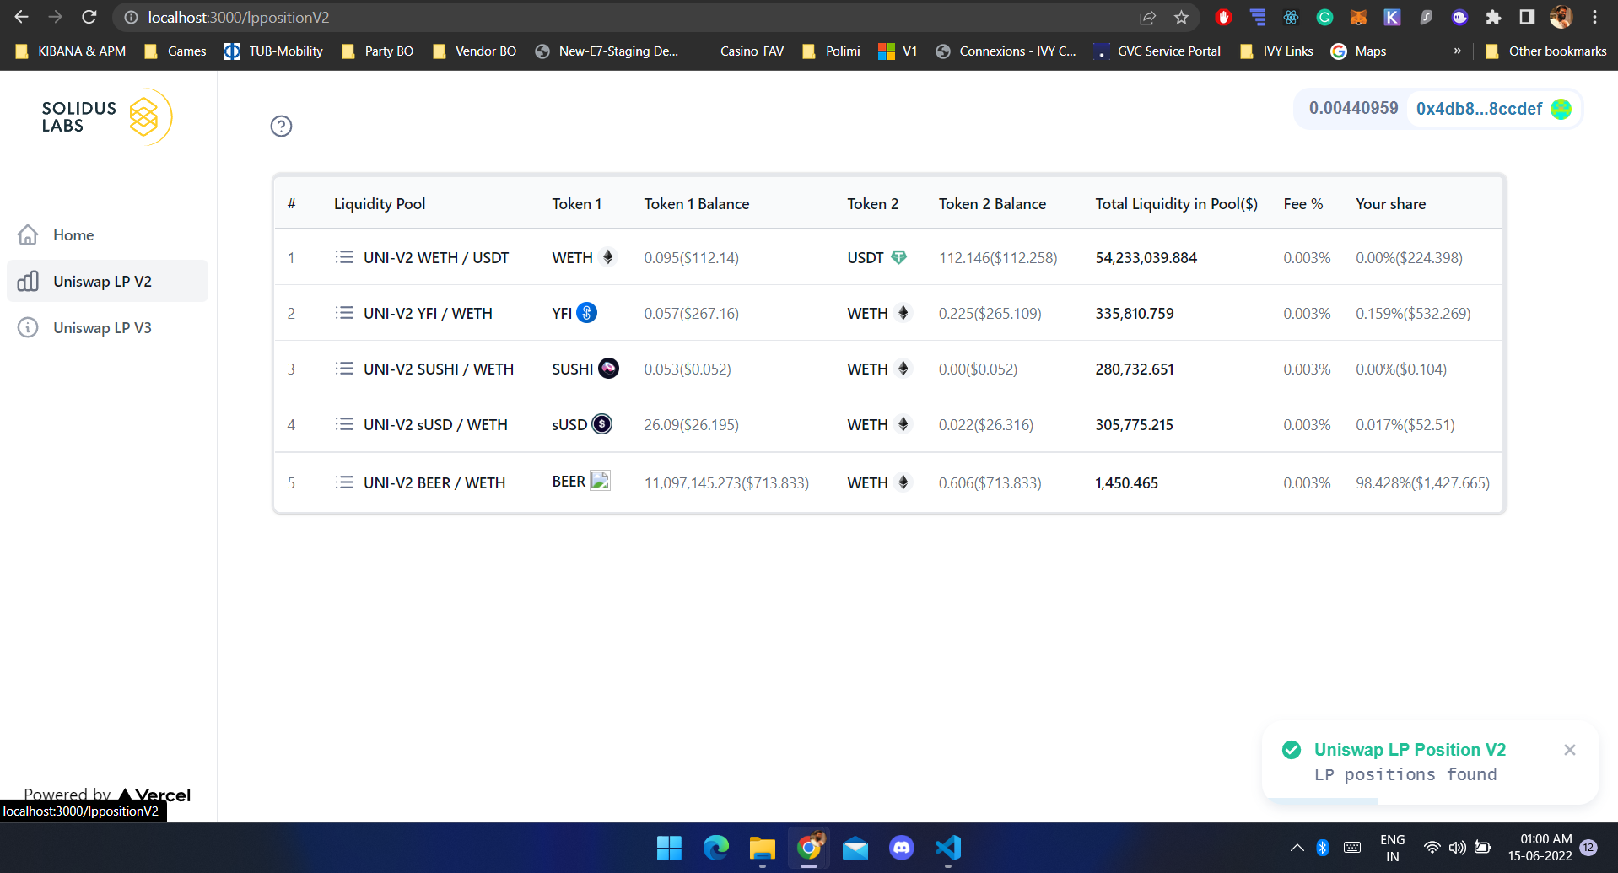The width and height of the screenshot is (1618, 873).
Task: Open the Discord app from the taskbar
Action: point(901,849)
